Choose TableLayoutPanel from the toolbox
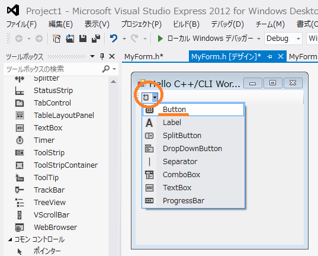Image resolution: width=318 pixels, height=256 pixels. (64, 116)
